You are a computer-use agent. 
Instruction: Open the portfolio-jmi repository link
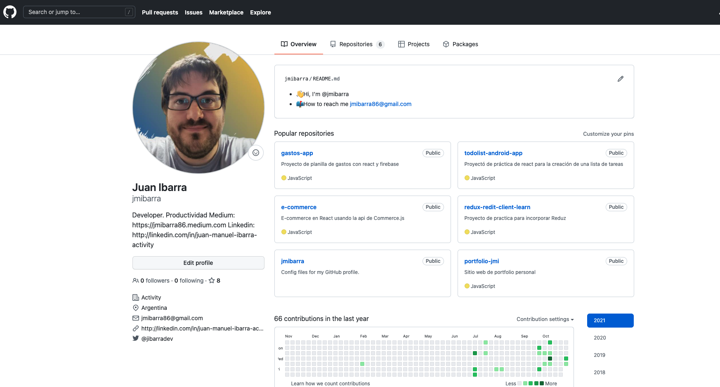[482, 261]
